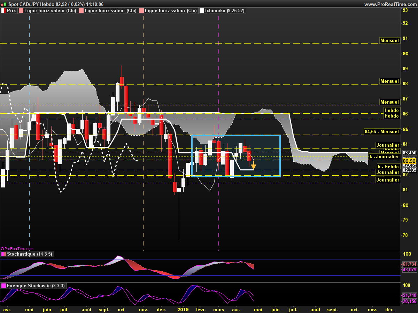The height and width of the screenshot is (313, 418).
Task: Select the Mensuel label at price 88
Action: [x=389, y=81]
